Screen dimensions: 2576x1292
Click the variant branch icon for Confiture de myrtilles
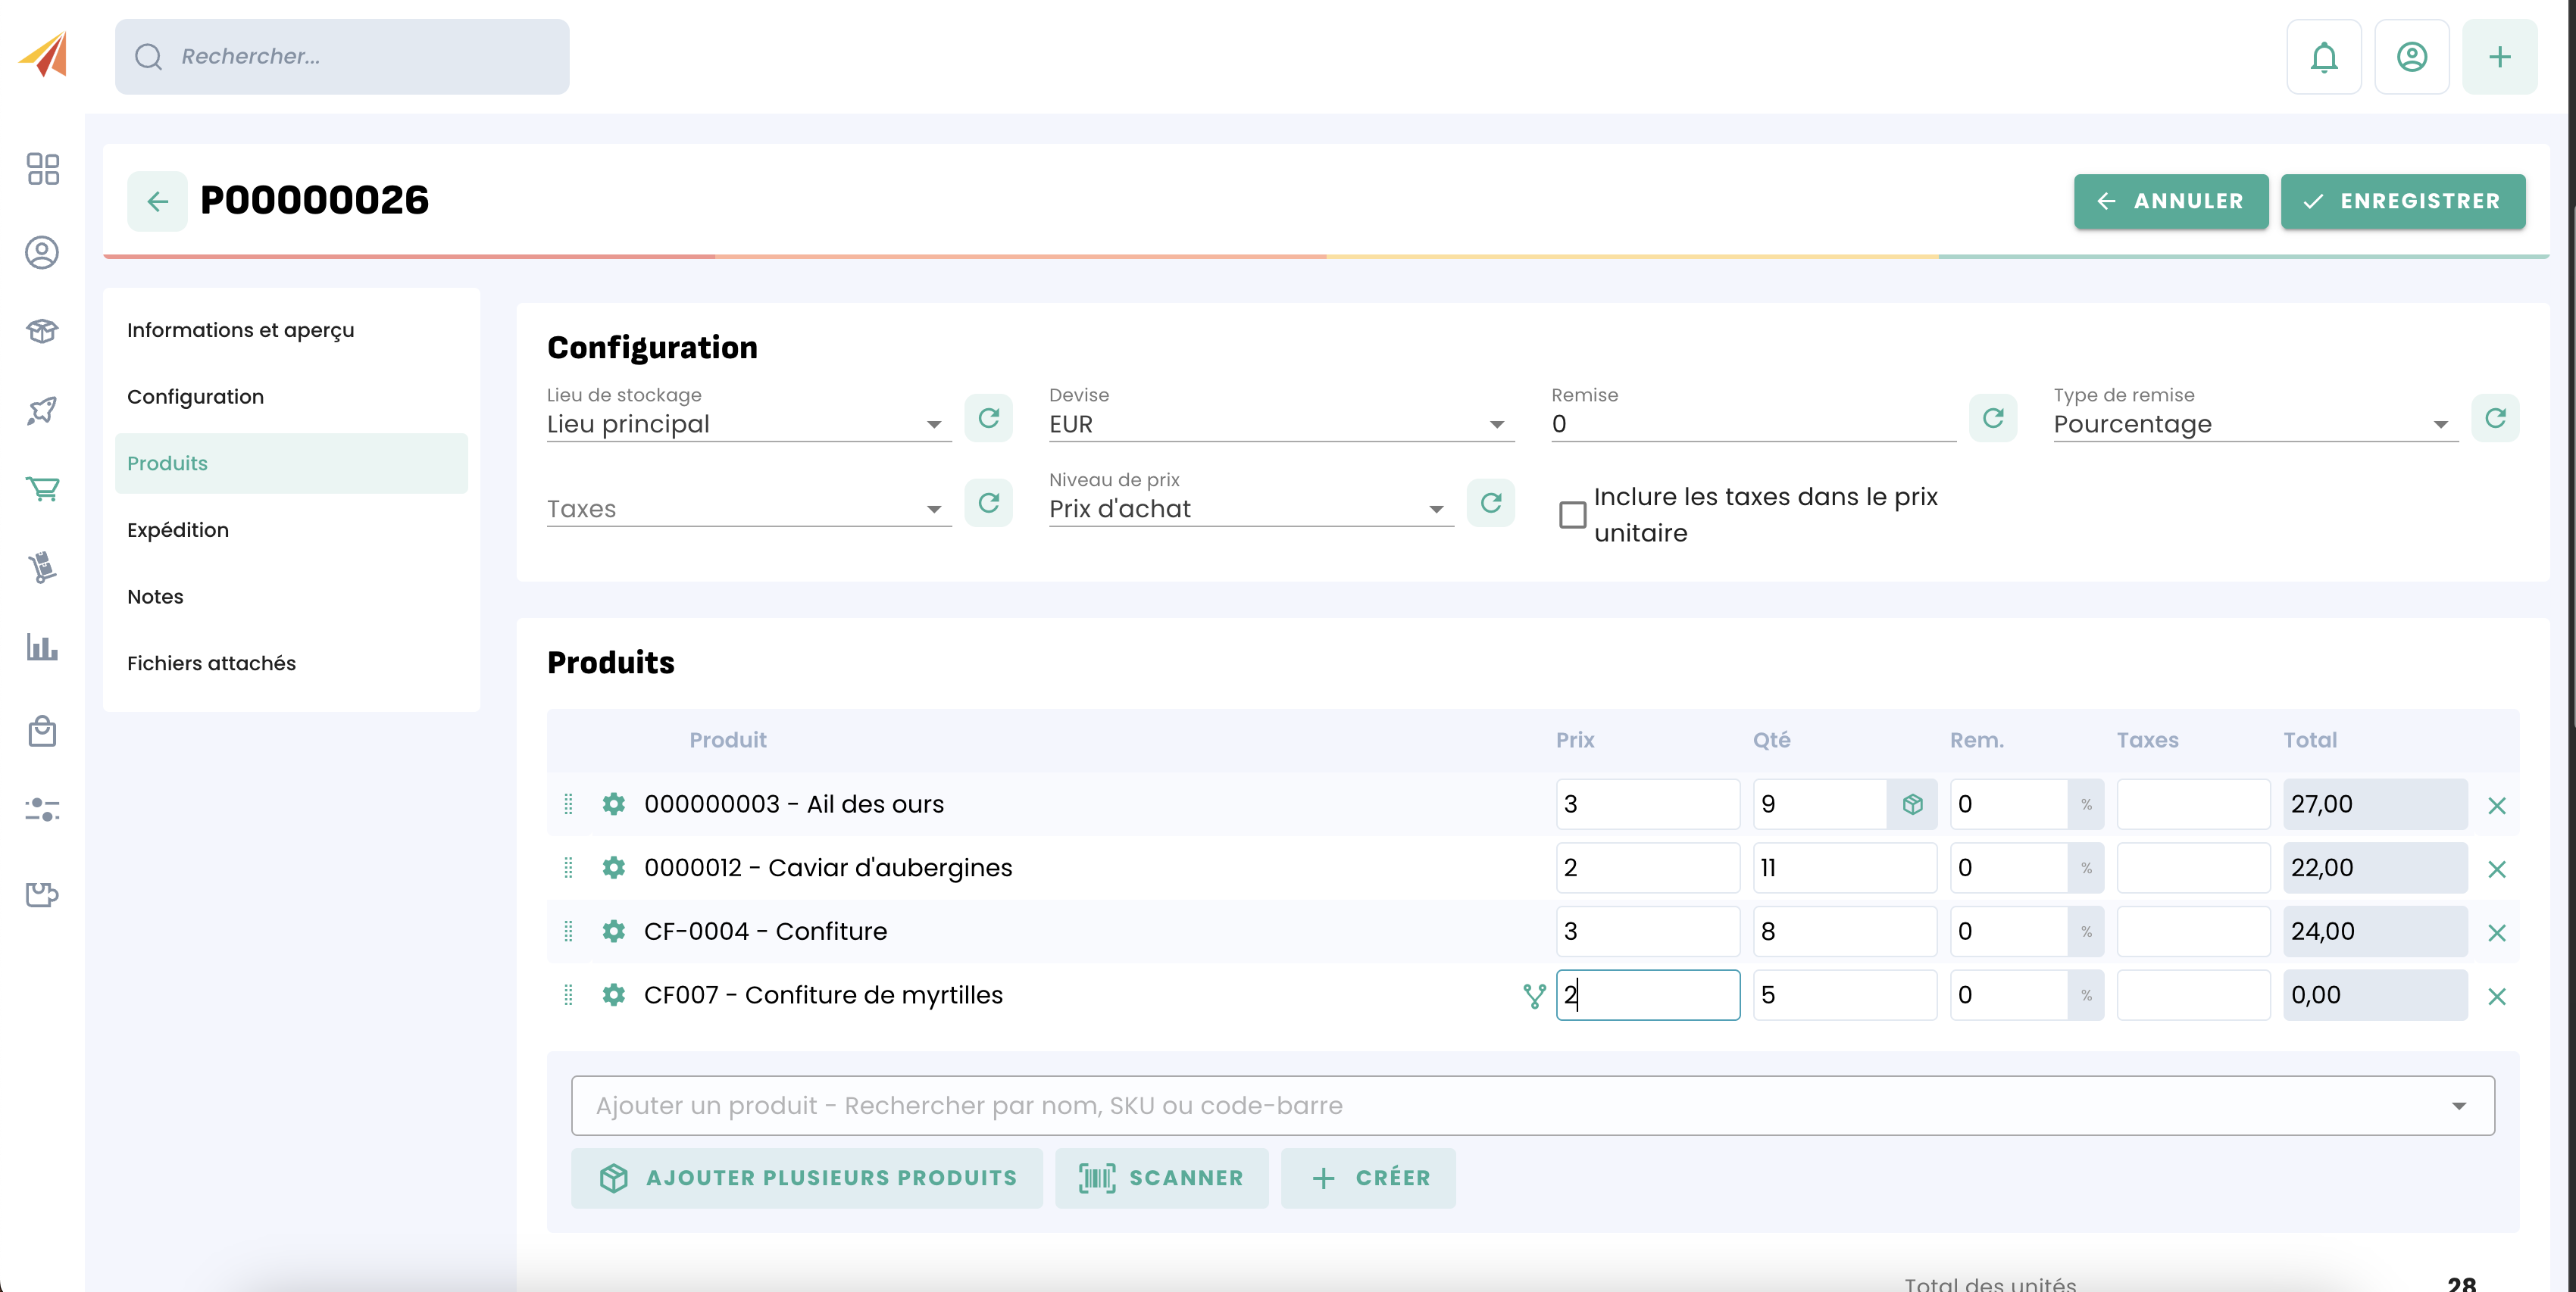pos(1533,995)
